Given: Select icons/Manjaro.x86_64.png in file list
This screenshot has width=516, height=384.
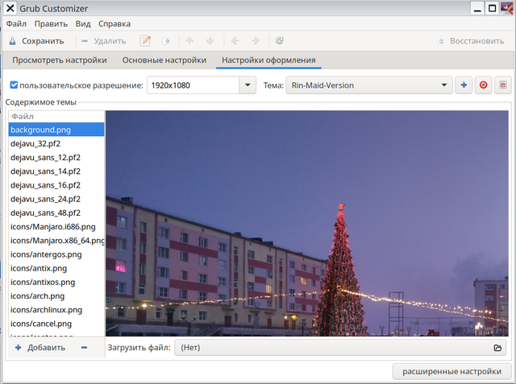Looking at the screenshot, I should [56, 241].
